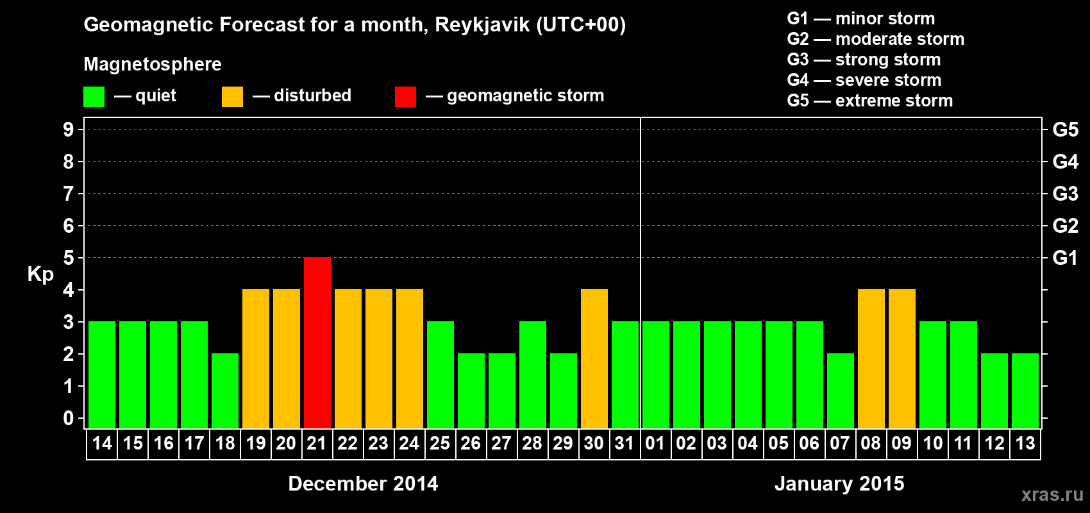Click the date cell "21" on the axis

coord(317,444)
